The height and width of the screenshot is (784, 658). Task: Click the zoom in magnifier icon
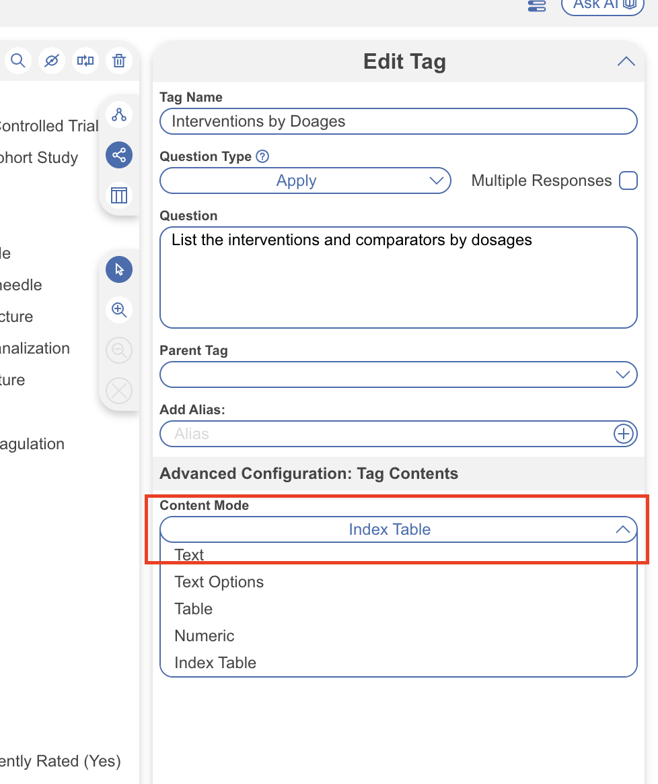[119, 310]
